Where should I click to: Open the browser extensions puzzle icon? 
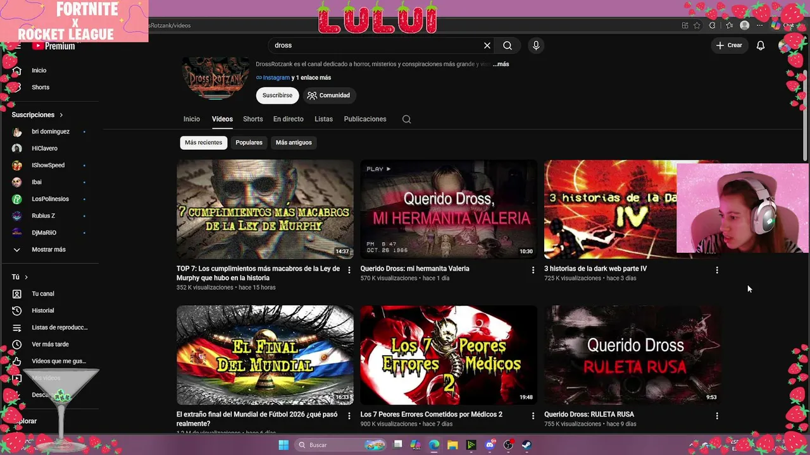click(x=713, y=25)
